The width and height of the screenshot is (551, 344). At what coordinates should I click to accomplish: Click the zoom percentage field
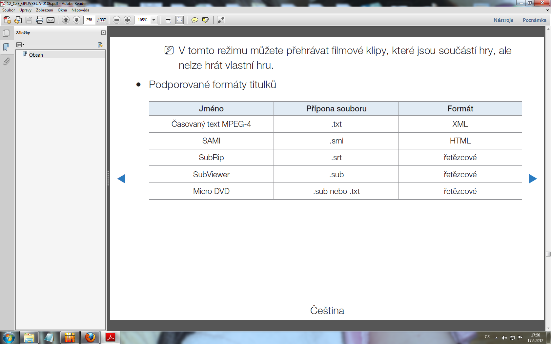(x=142, y=20)
